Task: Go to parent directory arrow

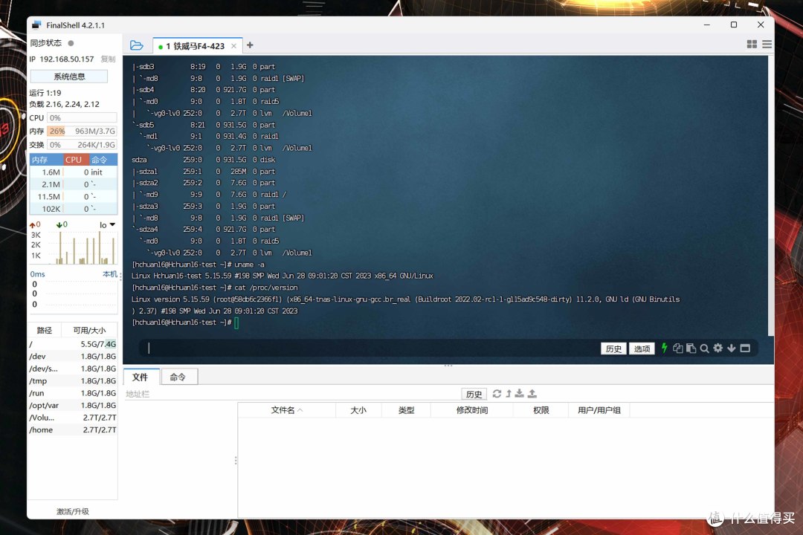Action: pos(509,393)
